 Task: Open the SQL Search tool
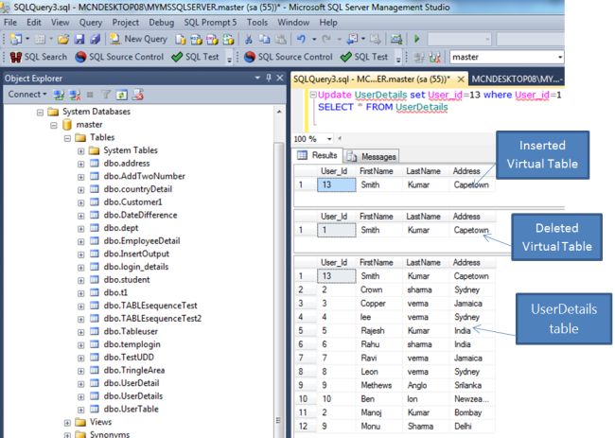coord(39,57)
